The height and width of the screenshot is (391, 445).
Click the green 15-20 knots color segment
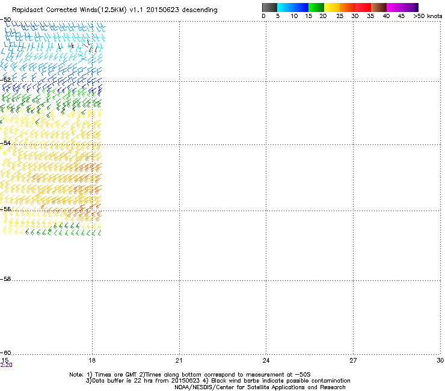pyautogui.click(x=316, y=7)
